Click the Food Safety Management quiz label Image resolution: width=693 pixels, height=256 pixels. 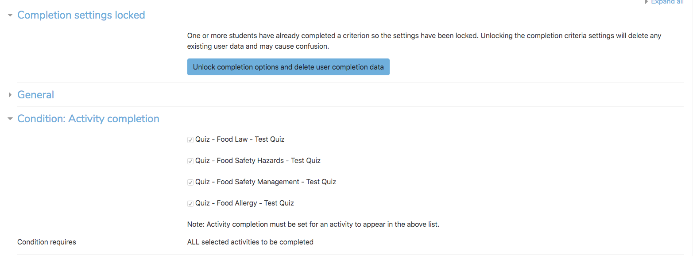265,182
